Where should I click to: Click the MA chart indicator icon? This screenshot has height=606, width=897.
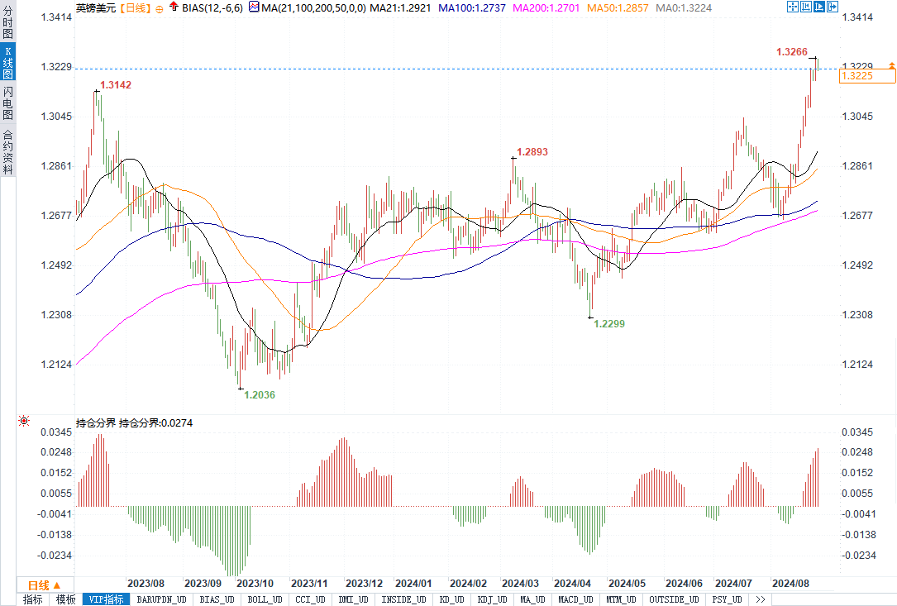click(255, 7)
